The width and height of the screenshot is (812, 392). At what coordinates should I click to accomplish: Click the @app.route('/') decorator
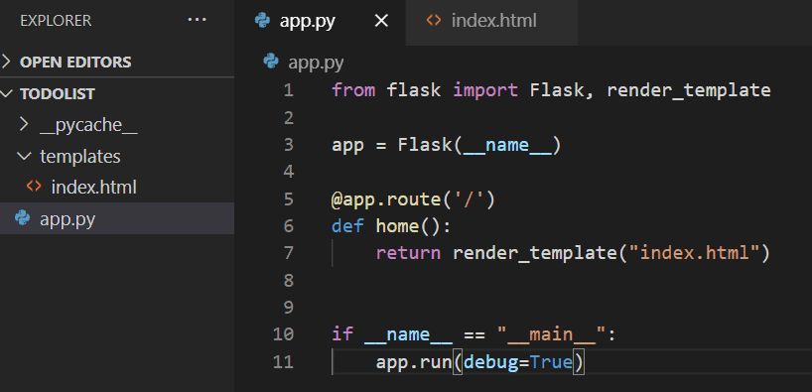click(x=414, y=199)
